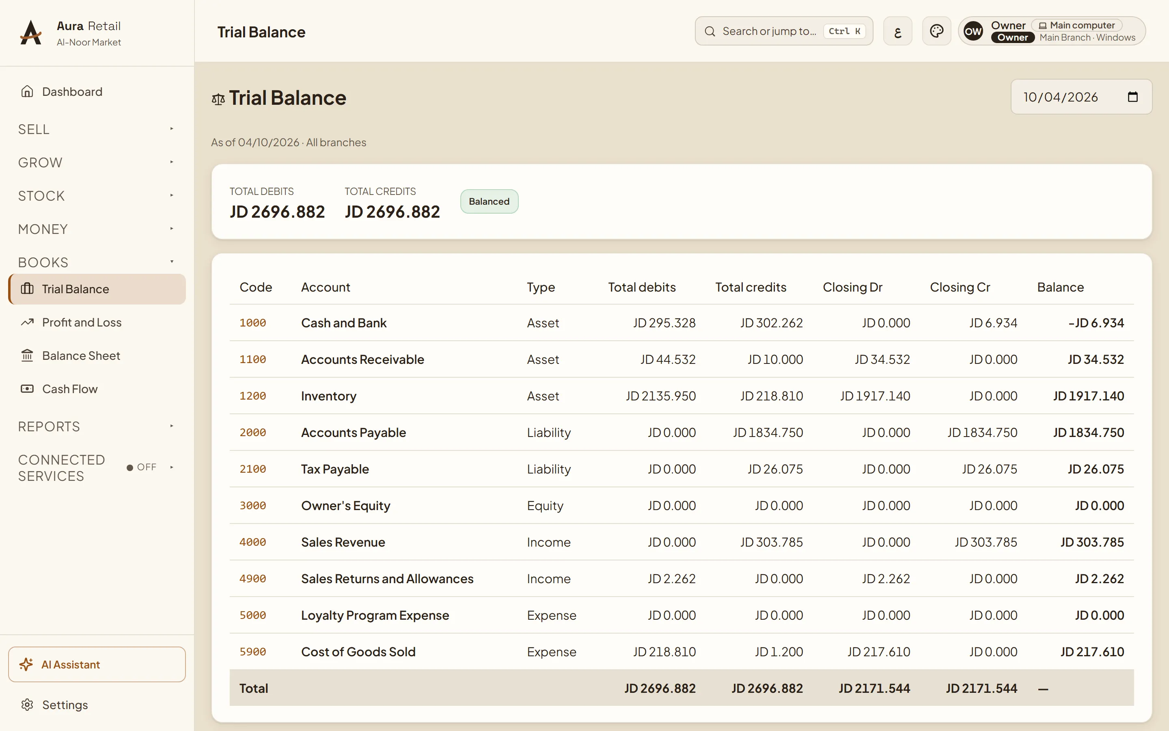Expand the REPORTS section
Screen dimensions: 1169x731
97,426
